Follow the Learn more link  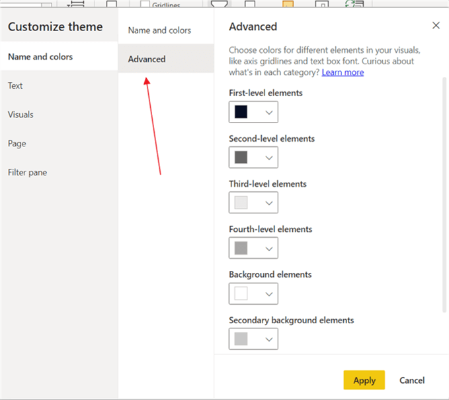click(x=343, y=72)
